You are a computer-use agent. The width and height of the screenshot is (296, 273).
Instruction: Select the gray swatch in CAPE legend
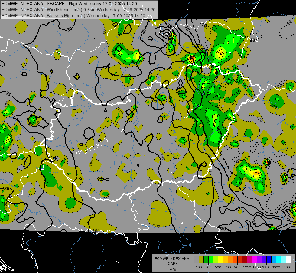click(x=196, y=260)
